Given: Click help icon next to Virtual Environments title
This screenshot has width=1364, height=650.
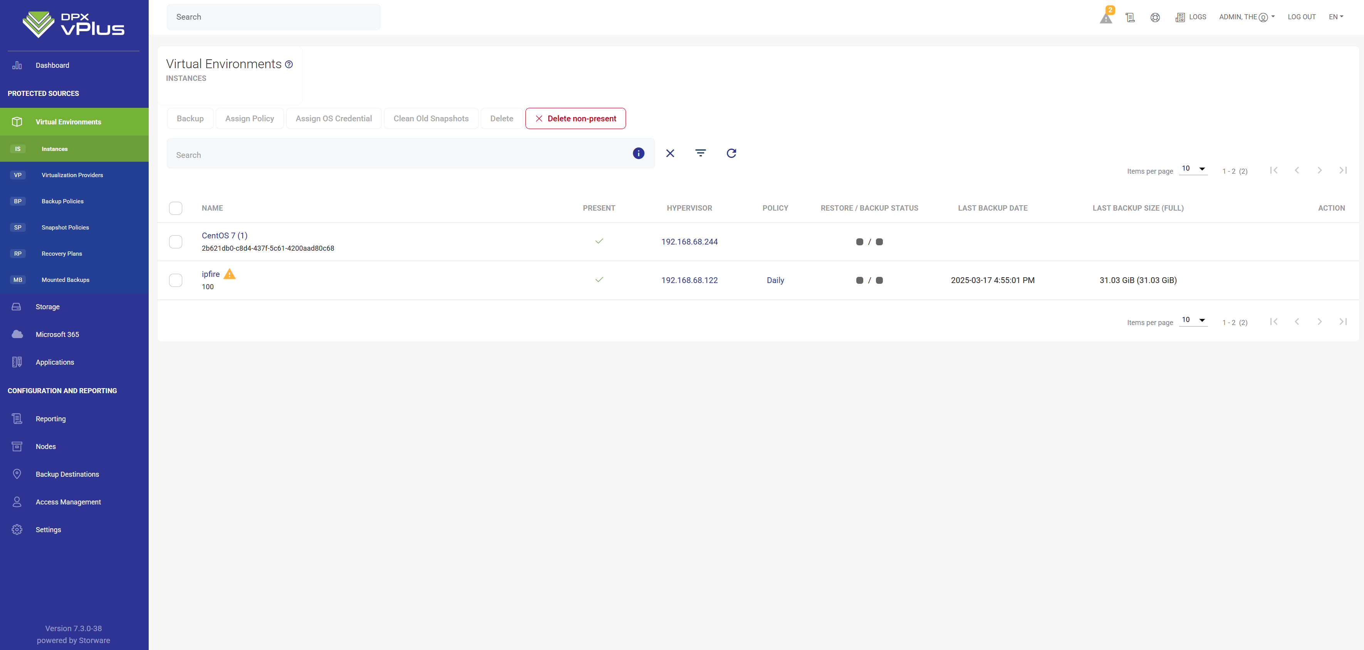Looking at the screenshot, I should [x=289, y=65].
